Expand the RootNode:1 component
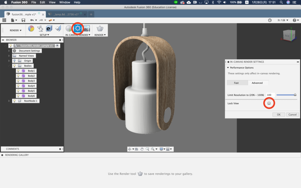The width and height of the screenshot is (301, 188). [x=9, y=101]
